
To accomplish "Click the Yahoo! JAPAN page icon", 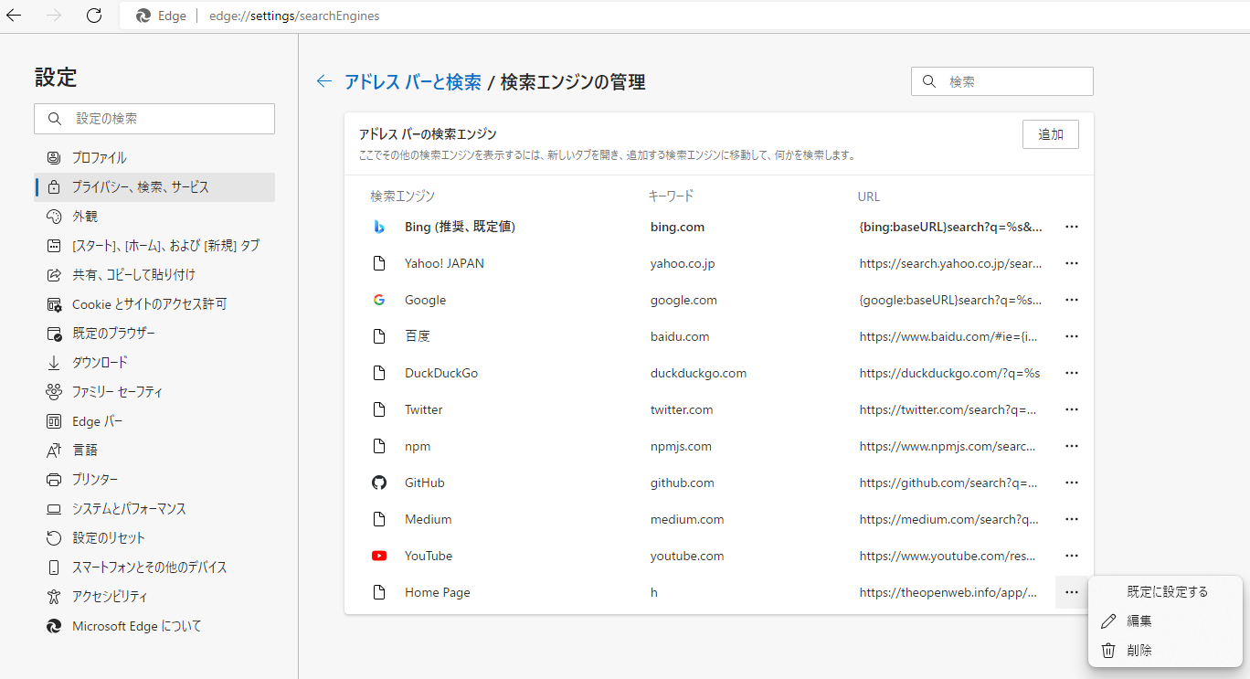I will click(x=379, y=263).
